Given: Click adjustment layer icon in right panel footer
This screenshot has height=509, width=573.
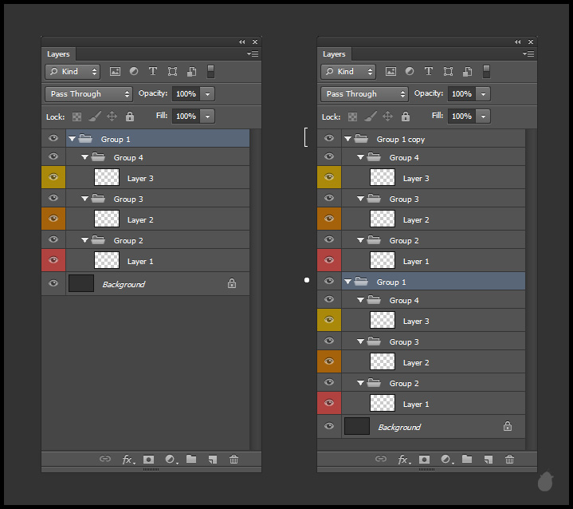Looking at the screenshot, I should (446, 460).
